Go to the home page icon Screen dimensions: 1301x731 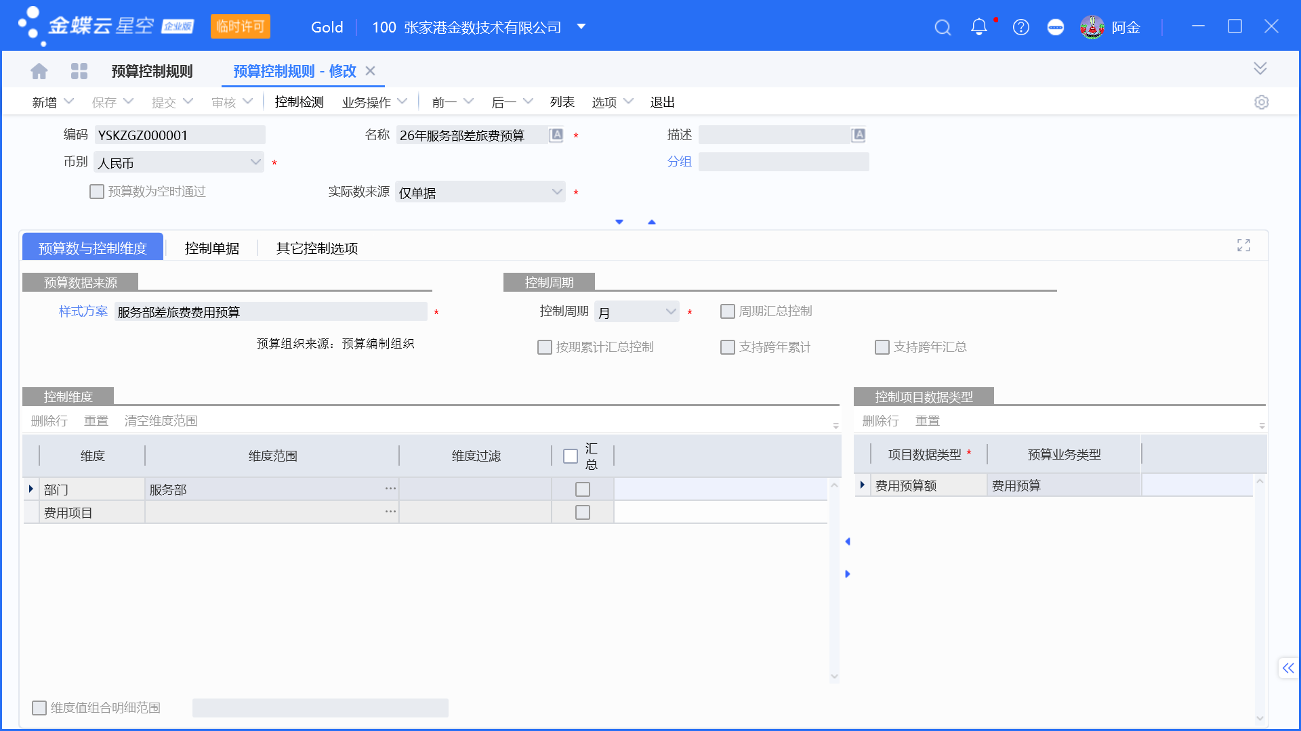[39, 71]
